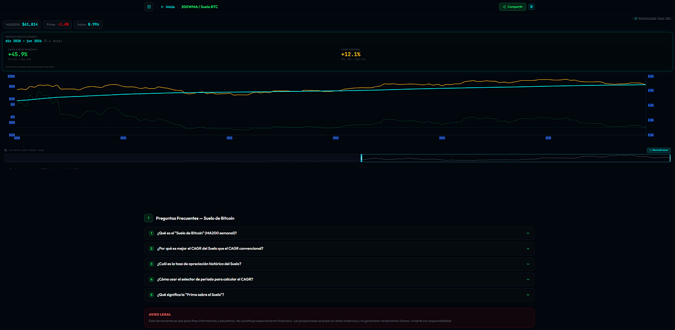Screen dimensions: 675x330
Task: Expand "¿Por qué es mejor el CAGR del Suelo"
Action: point(339,248)
